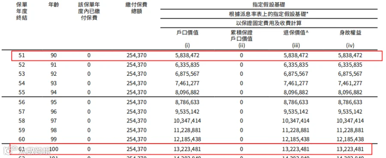Click total premium 254,370 in year 60 row
386x158 pixels.
coord(137,140)
